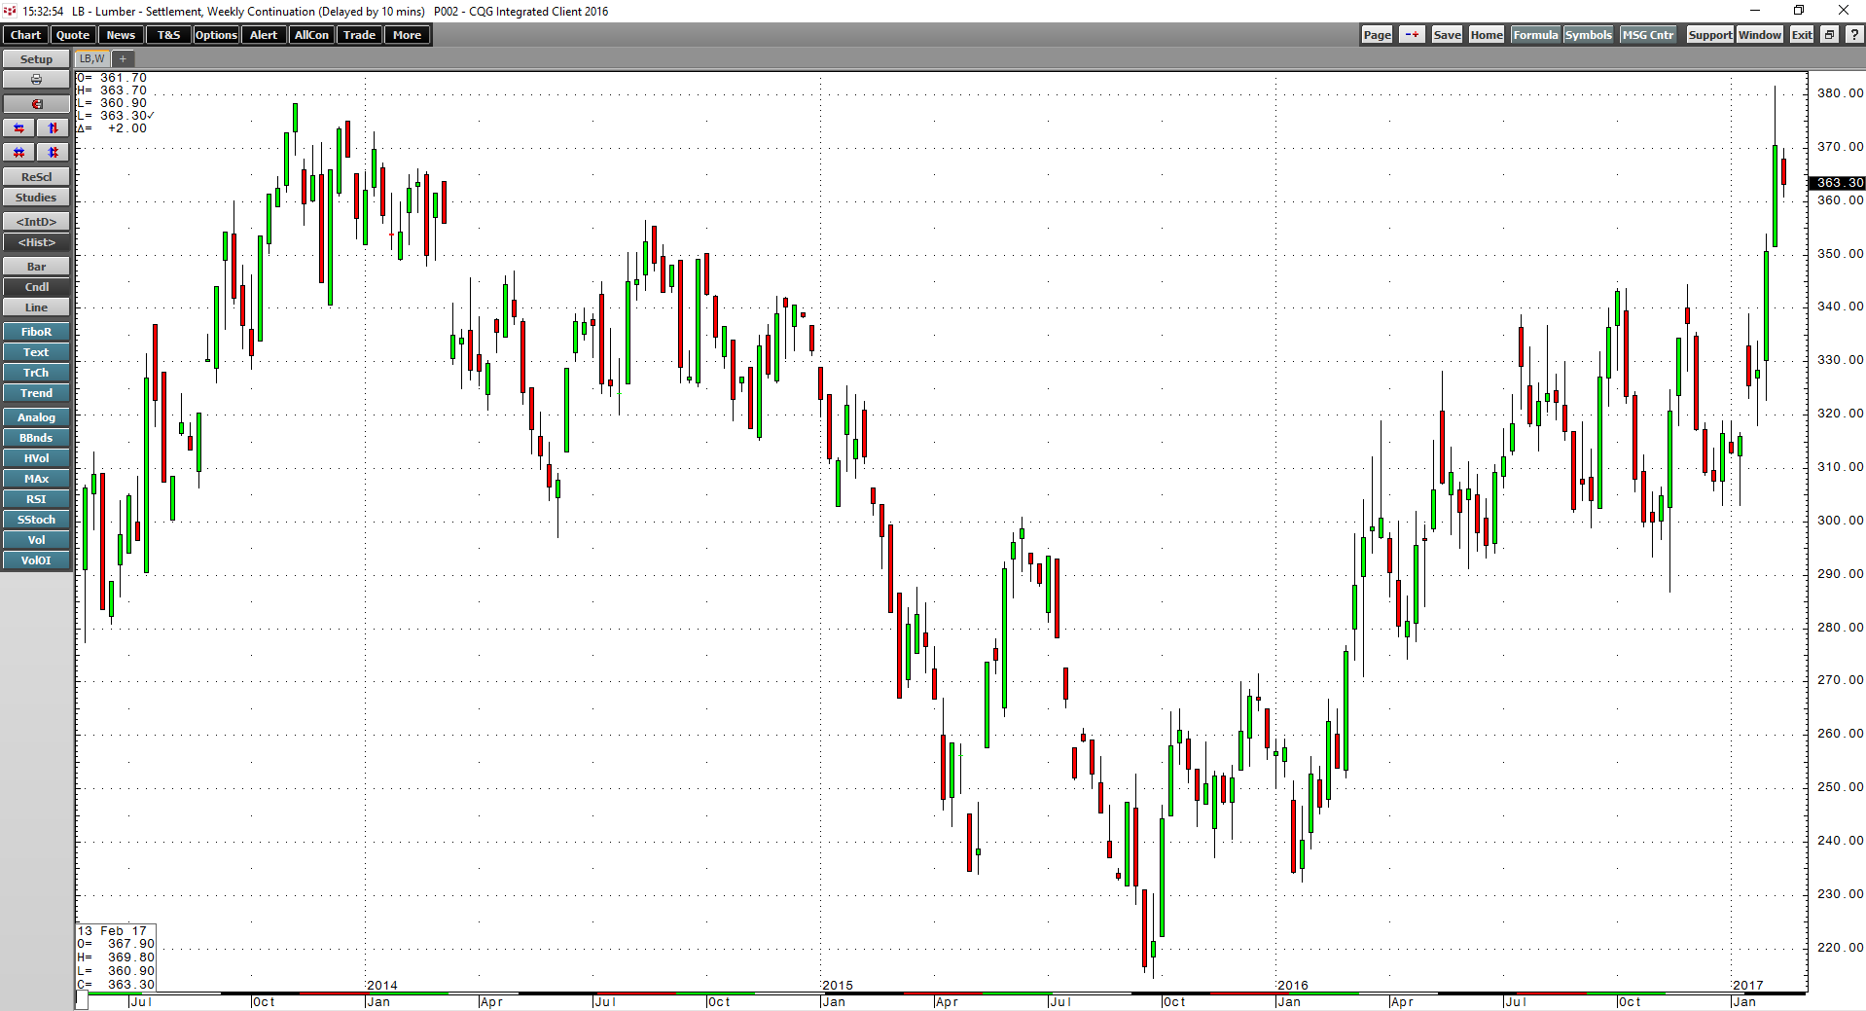1866x1011 pixels.
Task: Open the Window menu
Action: 1760,35
